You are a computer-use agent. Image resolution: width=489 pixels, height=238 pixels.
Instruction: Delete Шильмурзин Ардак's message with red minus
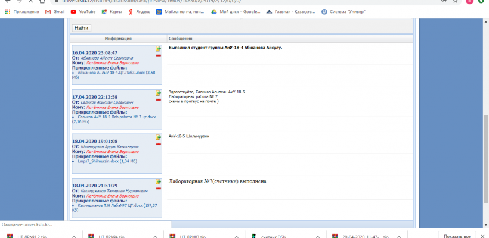159,144
